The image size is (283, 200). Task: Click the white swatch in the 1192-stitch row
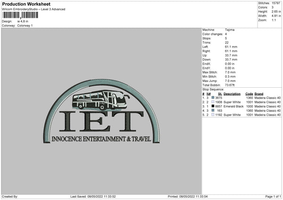(x=213, y=115)
